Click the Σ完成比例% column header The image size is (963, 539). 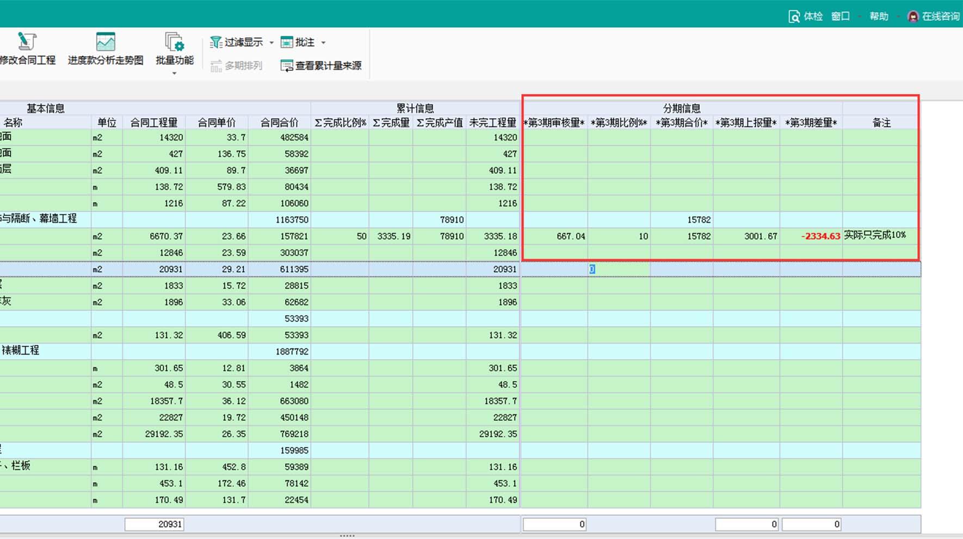click(340, 122)
